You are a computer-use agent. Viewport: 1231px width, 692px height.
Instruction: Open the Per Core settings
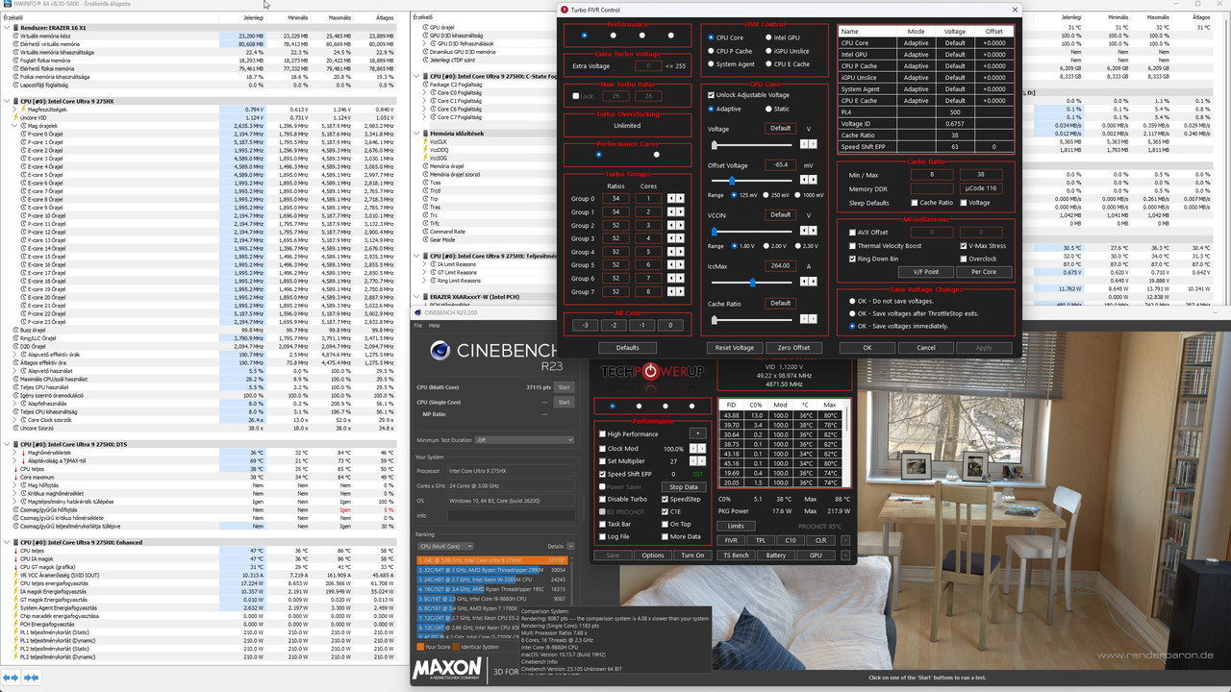pos(983,272)
